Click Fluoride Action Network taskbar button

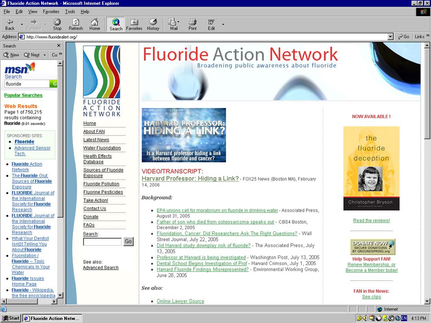(52, 318)
